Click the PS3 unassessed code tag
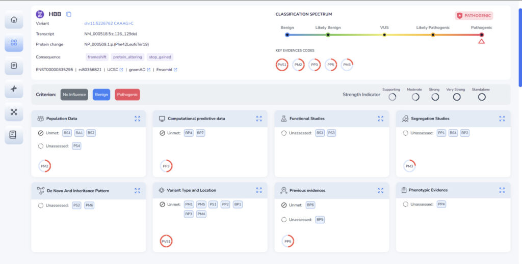 (331, 133)
